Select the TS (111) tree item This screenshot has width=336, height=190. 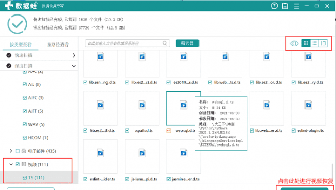[36, 178]
